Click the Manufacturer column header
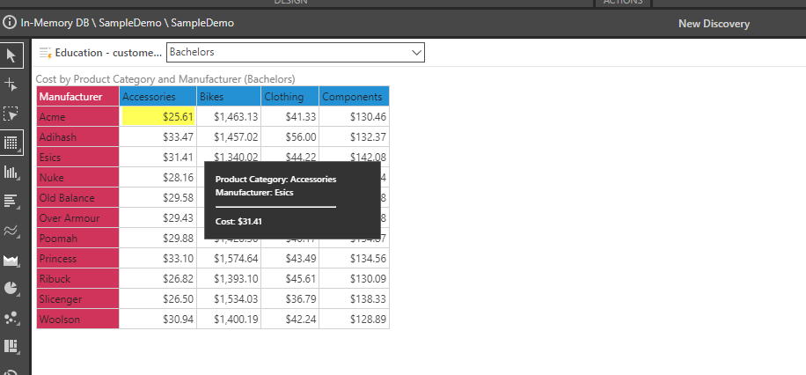 [78, 97]
